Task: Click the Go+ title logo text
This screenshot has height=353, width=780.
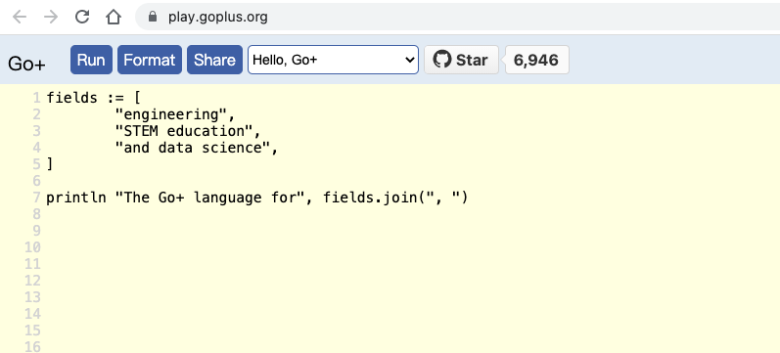Action: coord(26,65)
